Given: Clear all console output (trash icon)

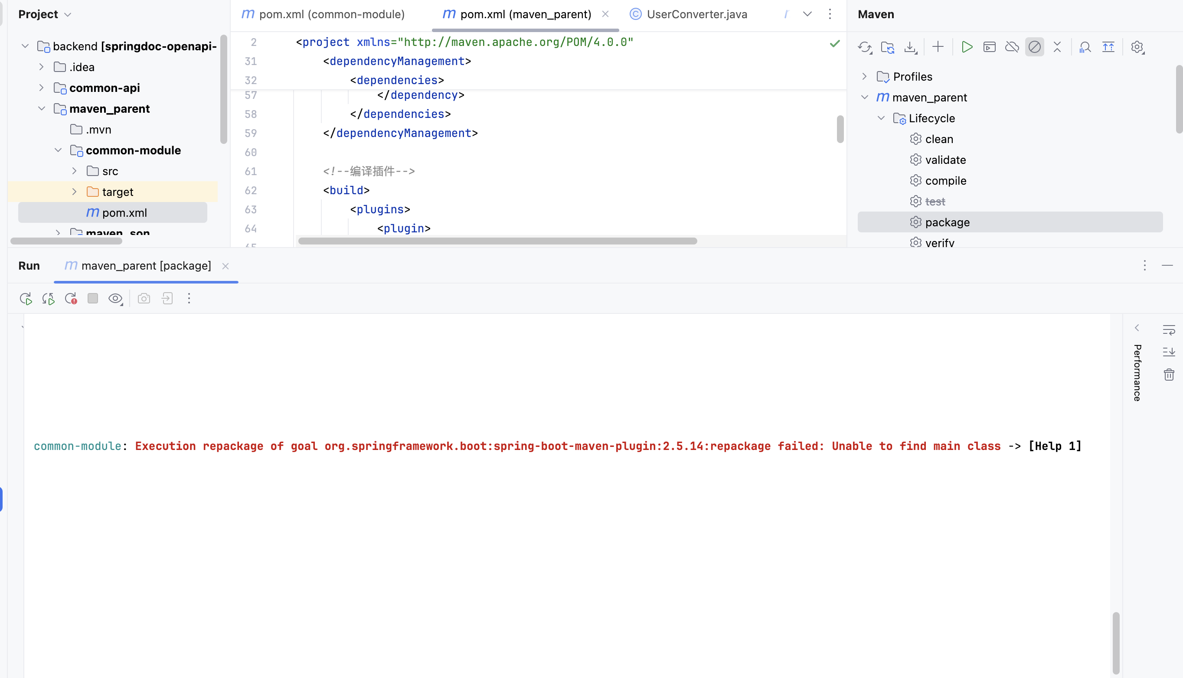Looking at the screenshot, I should (1169, 375).
